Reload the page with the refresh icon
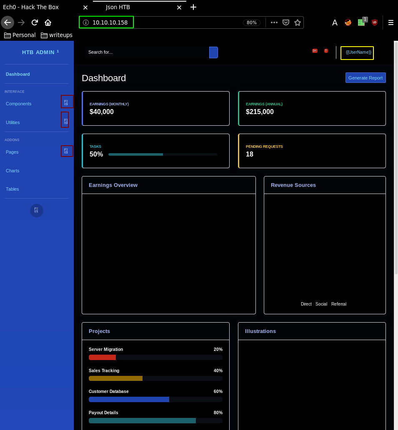The image size is (398, 430). tap(35, 22)
